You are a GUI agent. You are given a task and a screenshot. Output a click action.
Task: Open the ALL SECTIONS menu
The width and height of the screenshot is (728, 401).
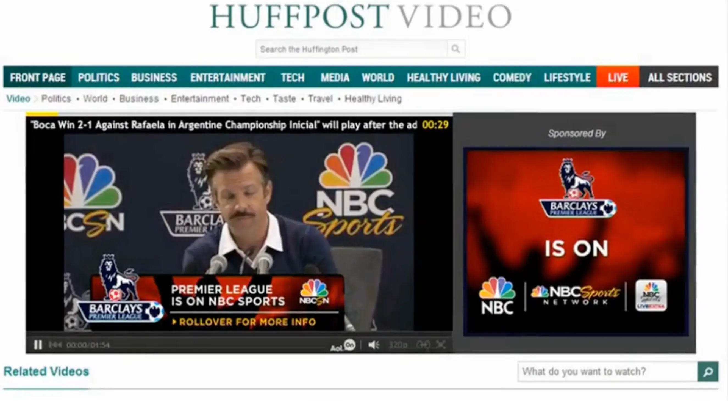679,77
